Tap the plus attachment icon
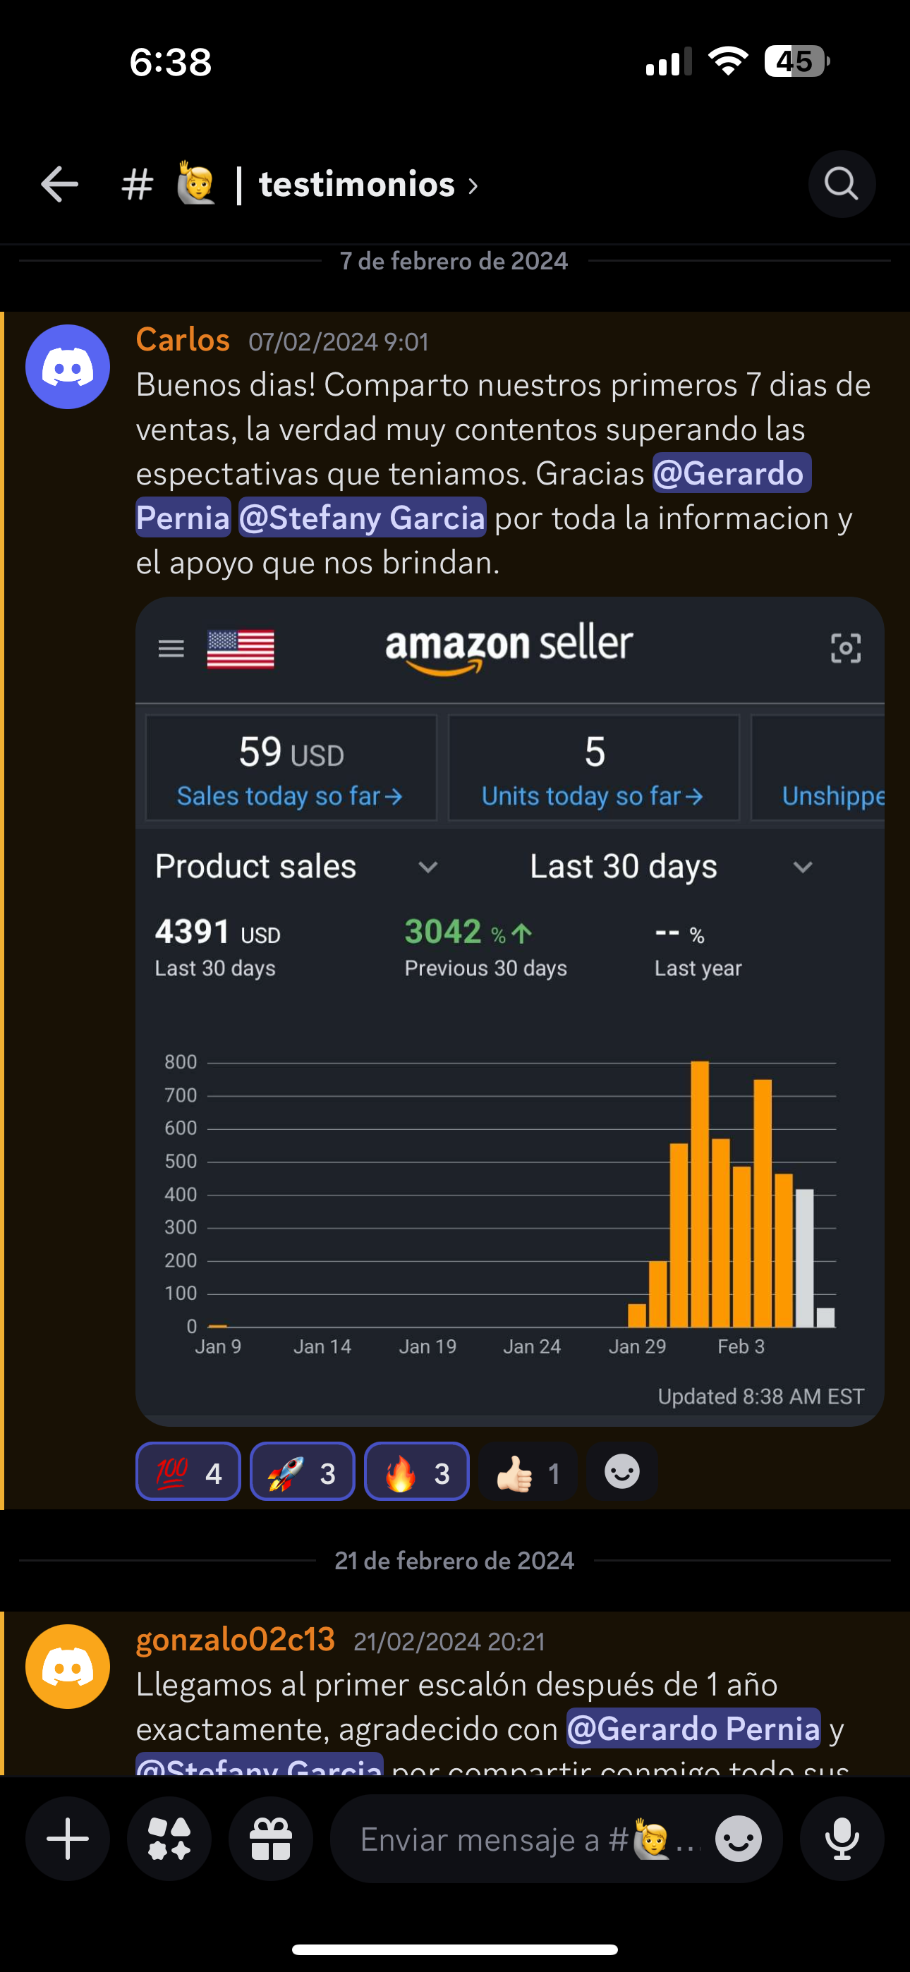 pos(68,1839)
